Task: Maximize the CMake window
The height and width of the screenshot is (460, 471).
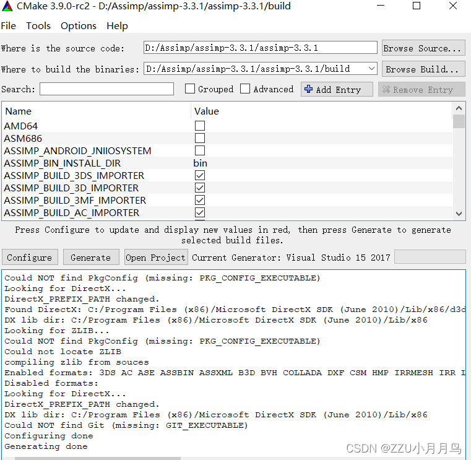Action: (x=417, y=6)
